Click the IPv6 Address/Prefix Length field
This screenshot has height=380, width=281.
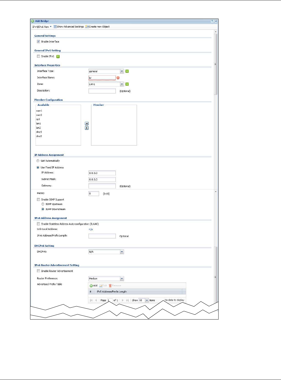pos(102,236)
